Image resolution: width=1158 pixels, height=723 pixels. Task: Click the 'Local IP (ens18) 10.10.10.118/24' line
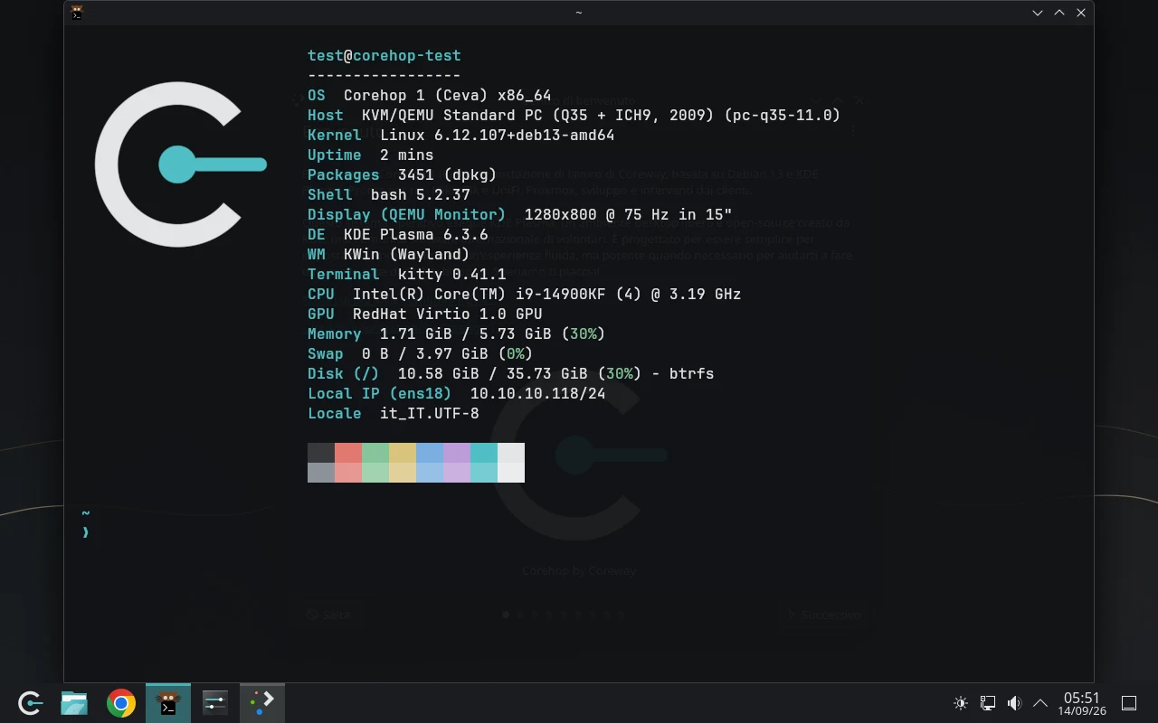coord(457,394)
